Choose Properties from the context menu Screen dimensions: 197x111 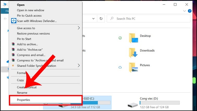23,100
